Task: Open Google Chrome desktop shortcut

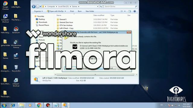Action: (5, 5)
